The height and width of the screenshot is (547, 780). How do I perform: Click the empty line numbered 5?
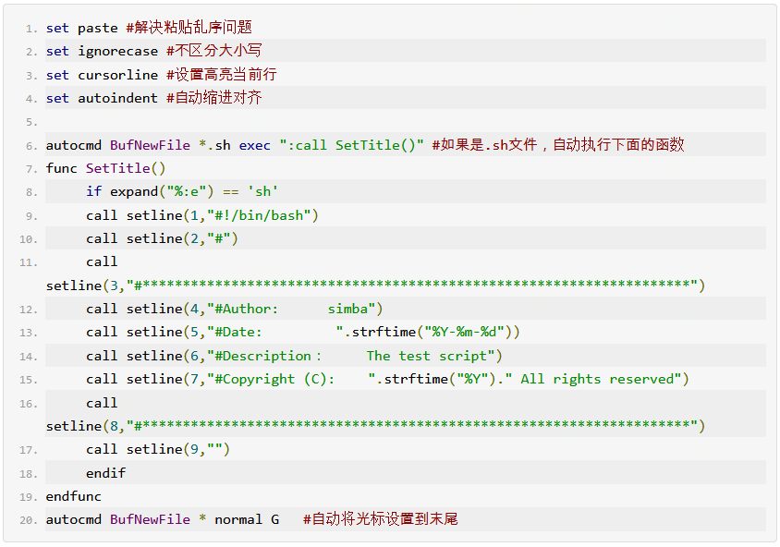click(406, 122)
